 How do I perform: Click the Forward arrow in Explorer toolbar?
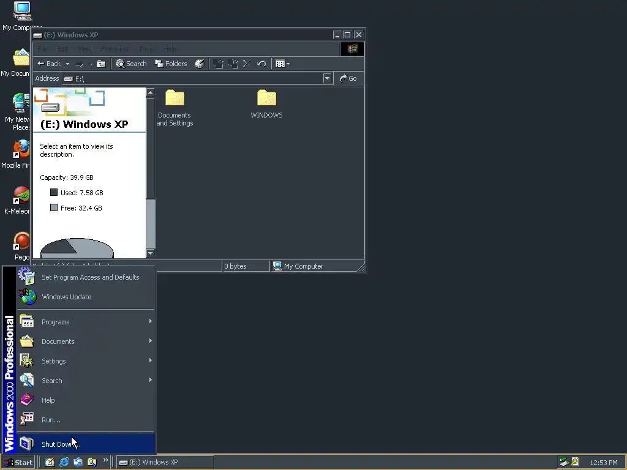[80, 64]
